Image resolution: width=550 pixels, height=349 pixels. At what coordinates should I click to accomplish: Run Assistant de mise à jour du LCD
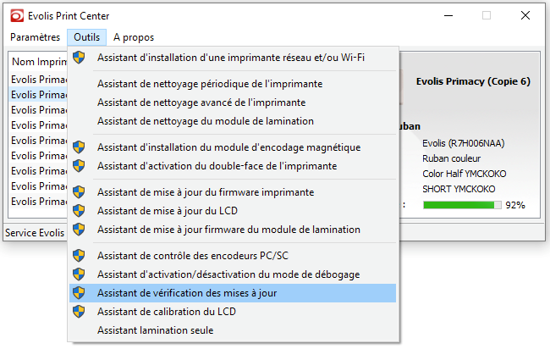point(233,211)
